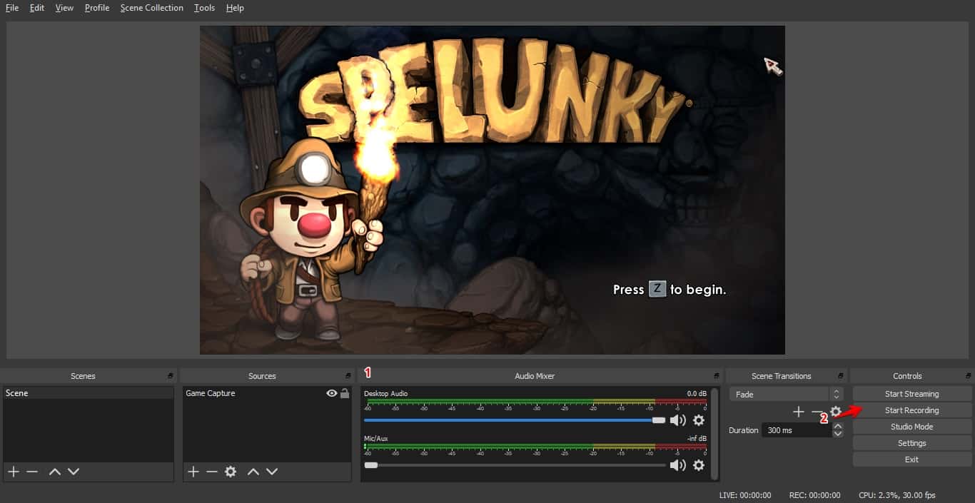Open the Fade transition dropdown
This screenshot has height=503, width=975.
coord(779,393)
